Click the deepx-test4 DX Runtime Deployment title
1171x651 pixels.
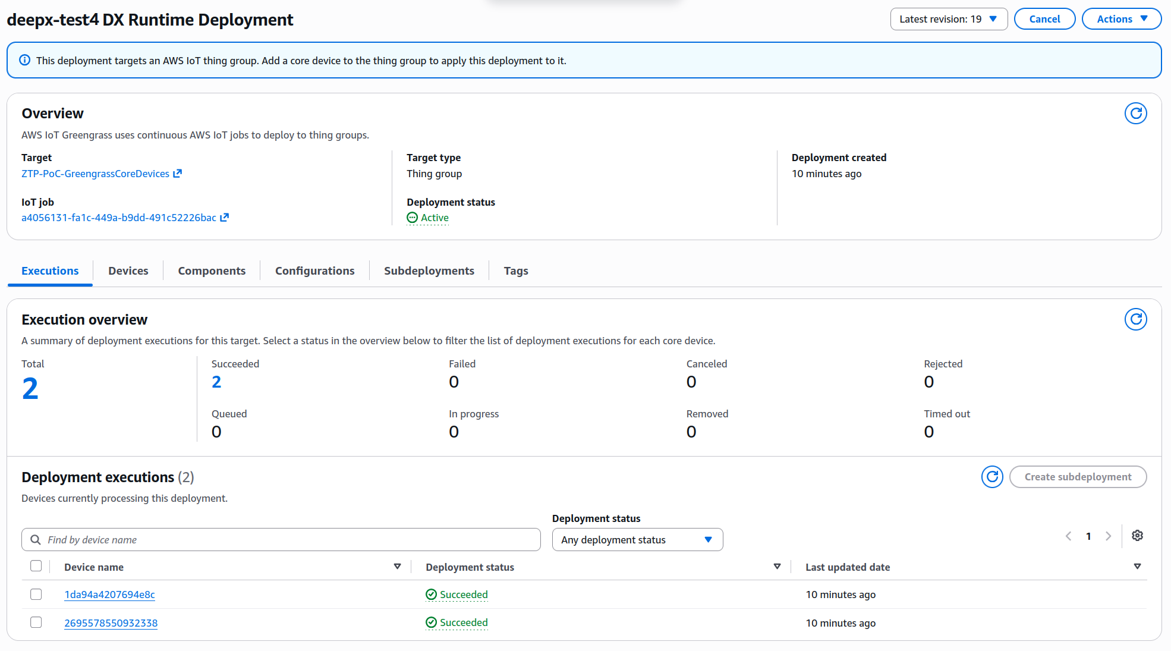(x=150, y=20)
